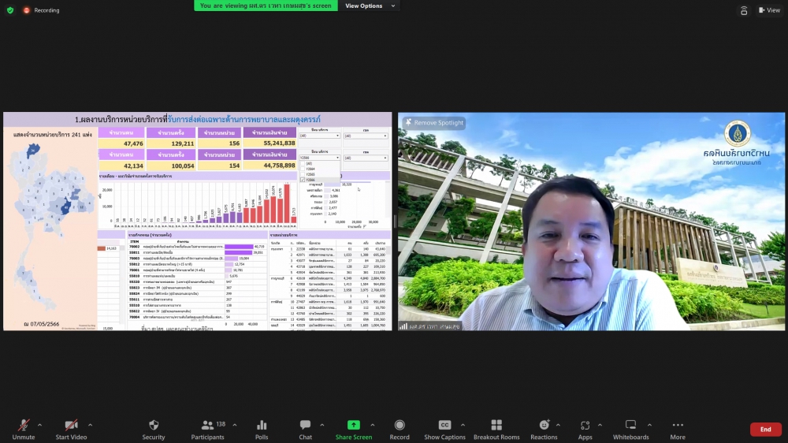Tick the (All) checkbox in the year dropdown list
Image resolution: width=788 pixels, height=443 pixels.
pos(303,163)
